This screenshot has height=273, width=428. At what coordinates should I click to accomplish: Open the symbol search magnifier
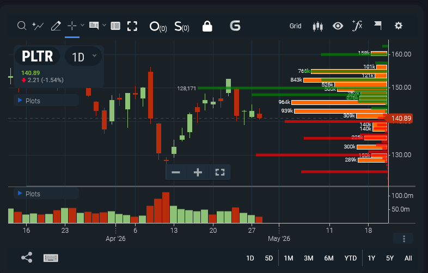coord(22,26)
